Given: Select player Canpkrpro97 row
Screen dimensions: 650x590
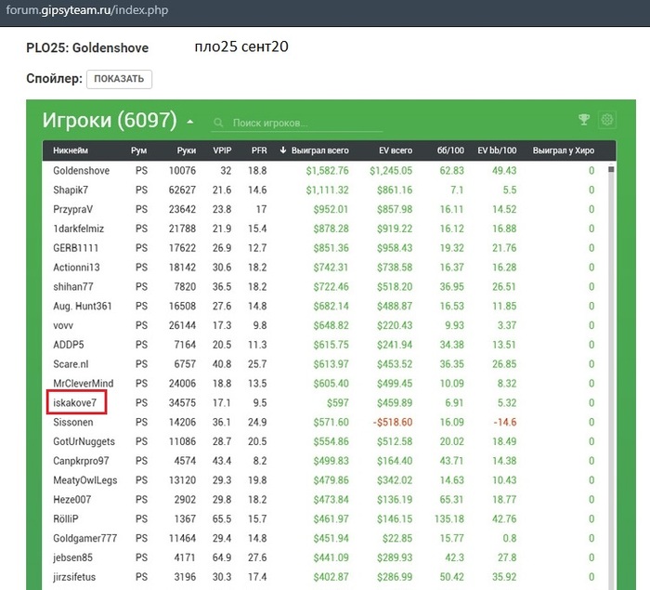Looking at the screenshot, I should pyautogui.click(x=324, y=461).
